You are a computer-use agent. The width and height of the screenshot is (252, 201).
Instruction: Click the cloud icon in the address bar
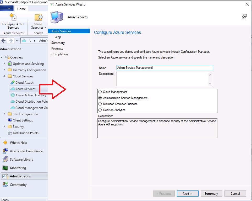[x=24, y=41]
